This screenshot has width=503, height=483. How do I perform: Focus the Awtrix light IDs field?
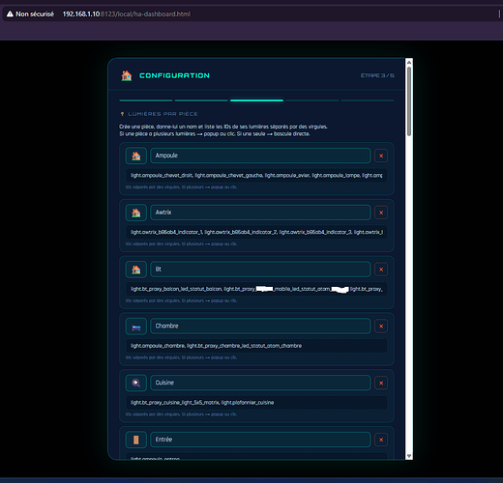[x=256, y=232]
